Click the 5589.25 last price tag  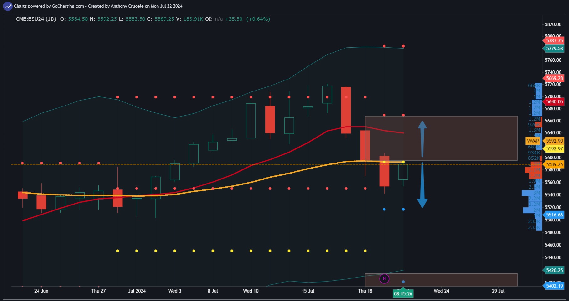coord(553,164)
